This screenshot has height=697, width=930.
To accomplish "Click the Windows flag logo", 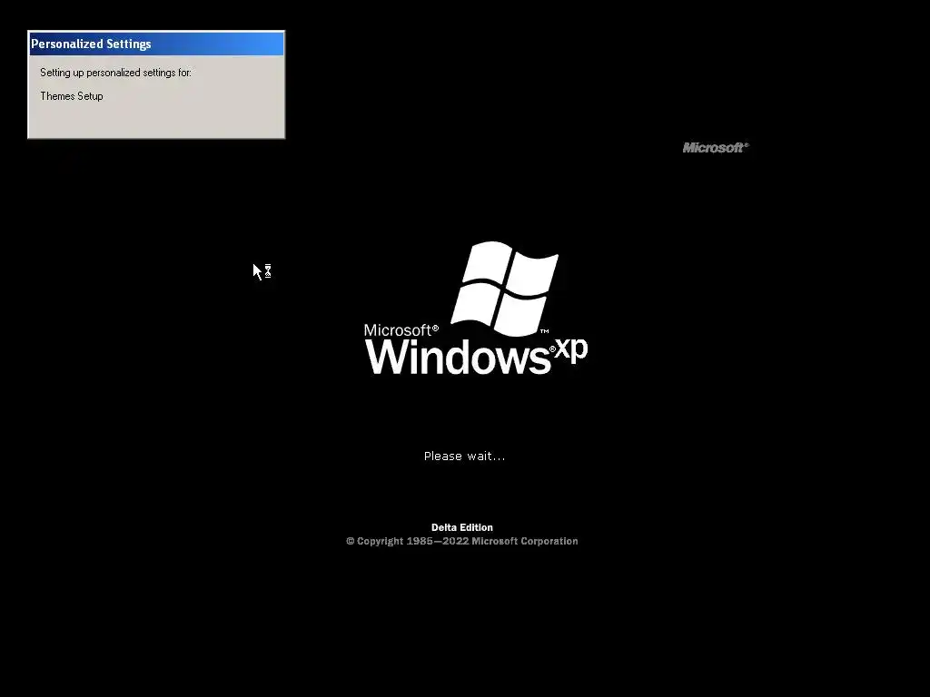I will pos(505,289).
